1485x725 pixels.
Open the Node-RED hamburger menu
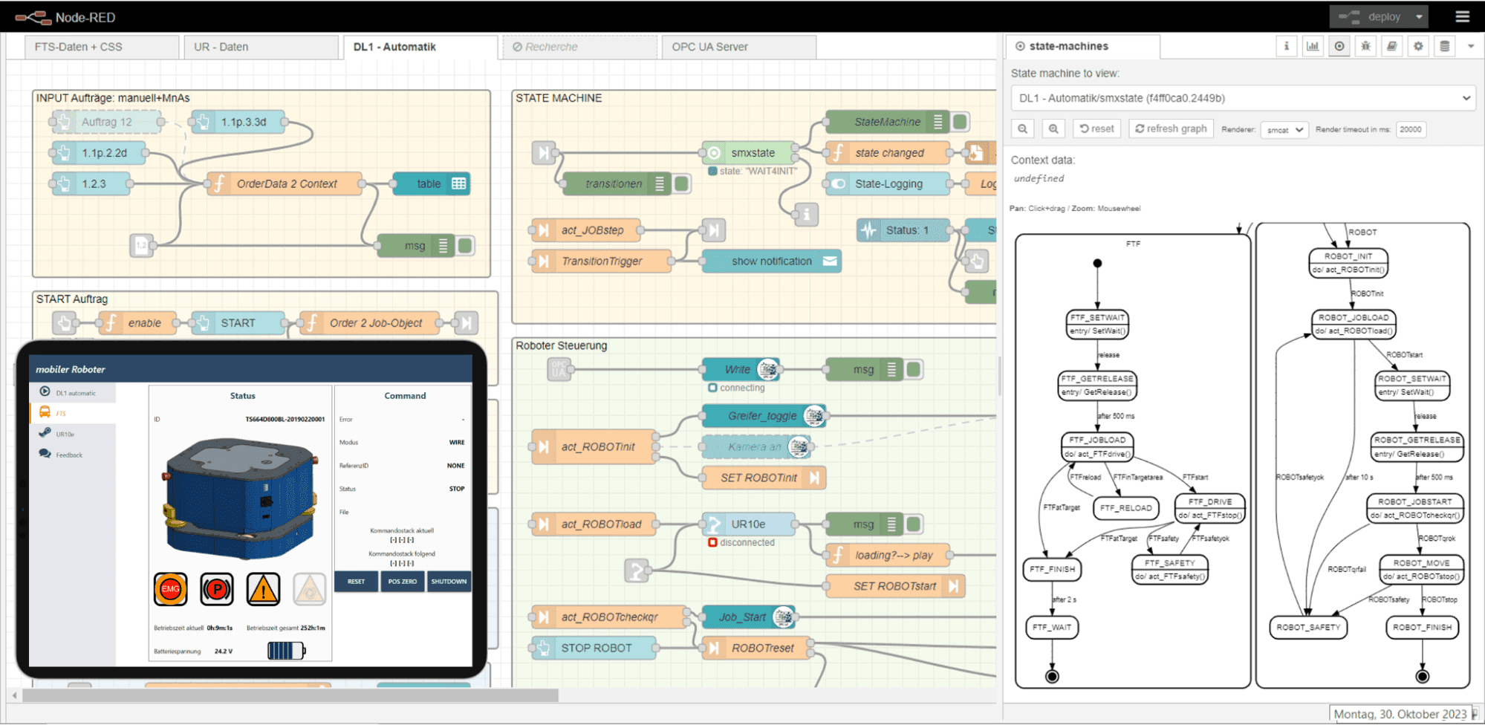click(x=1461, y=16)
